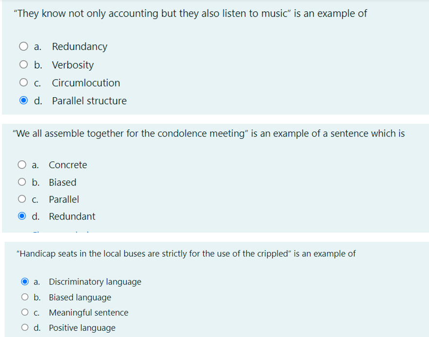The image size is (429, 337).
Task: Select option a Concrete for second question
Action: 21,164
